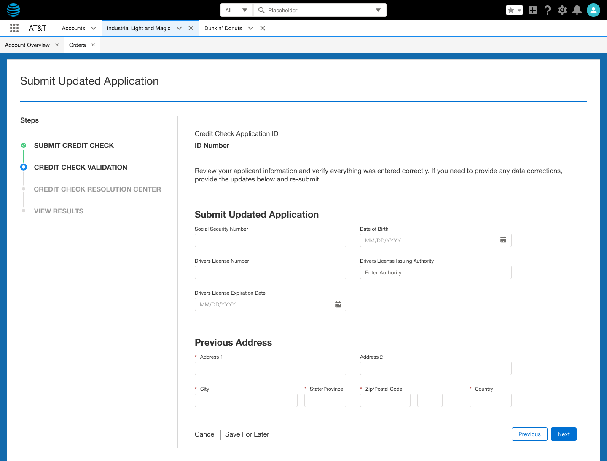This screenshot has width=607, height=461.
Task: Expand the Accounts menu chevron
Action: (x=93, y=28)
